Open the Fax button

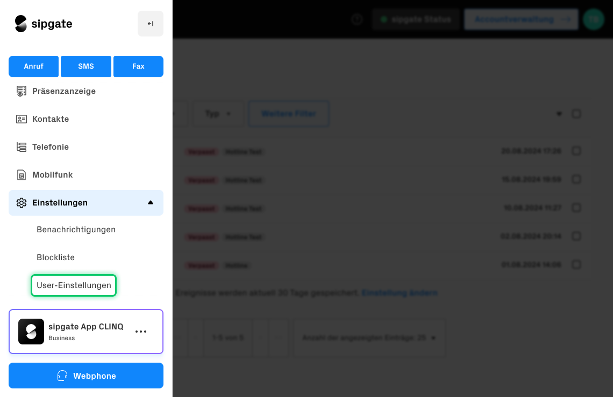coord(138,67)
